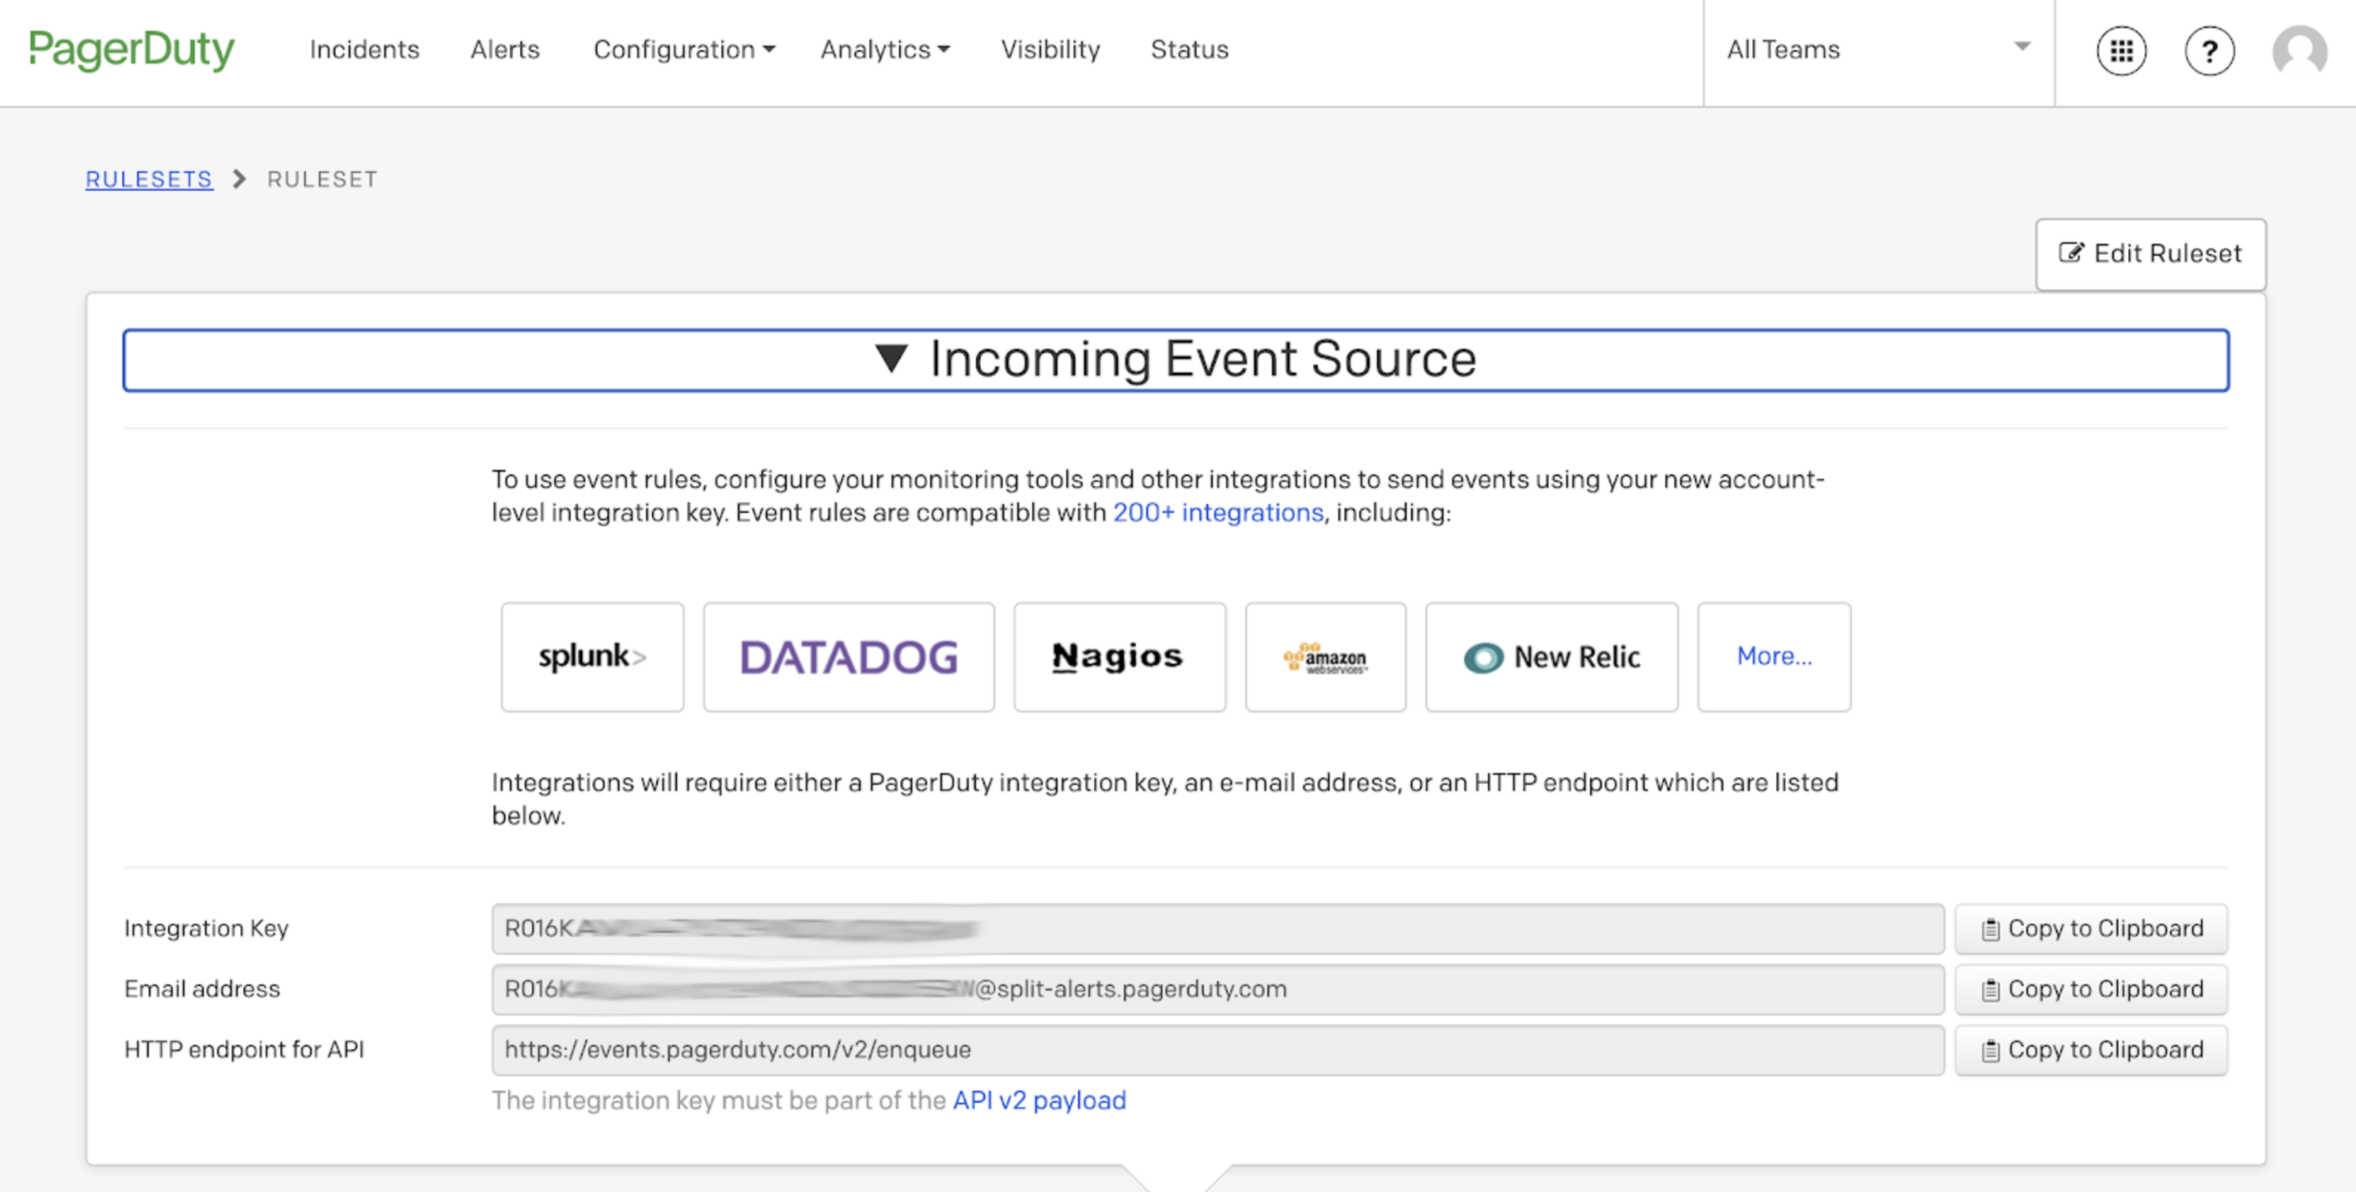The image size is (2356, 1192).
Task: Click the Email address field
Action: 1217,989
